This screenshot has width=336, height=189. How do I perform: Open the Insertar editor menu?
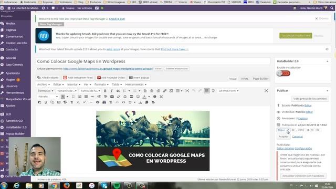pos(73,85)
